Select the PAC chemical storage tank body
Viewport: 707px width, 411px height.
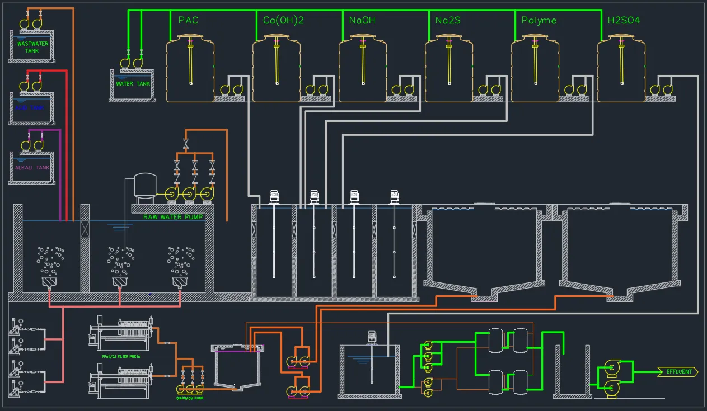pyautogui.click(x=190, y=68)
